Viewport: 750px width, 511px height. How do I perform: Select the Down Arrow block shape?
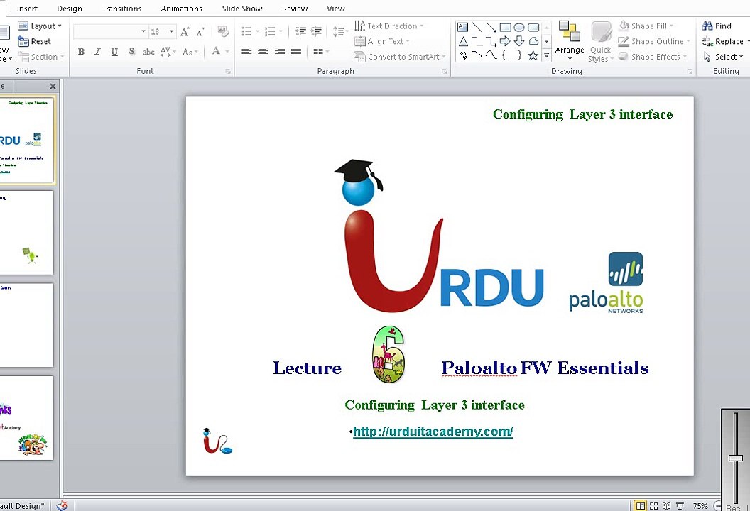click(519, 42)
